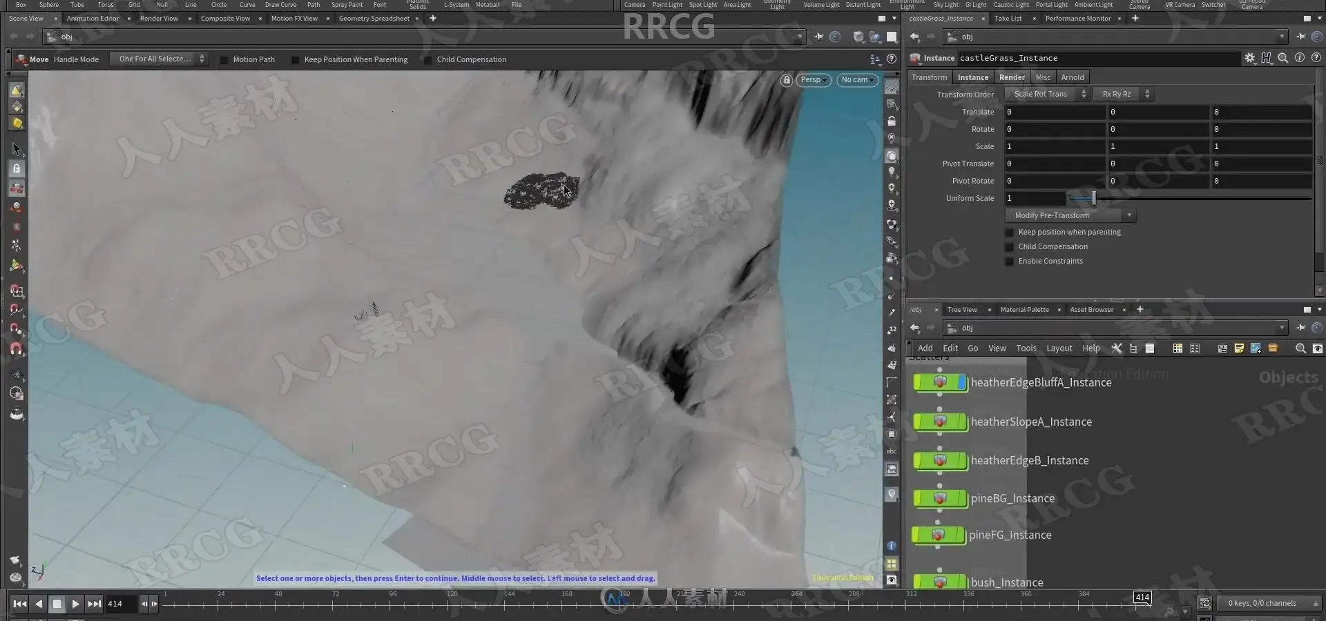Add sticky note in network
The width and height of the screenshot is (1326, 621).
coord(1239,348)
